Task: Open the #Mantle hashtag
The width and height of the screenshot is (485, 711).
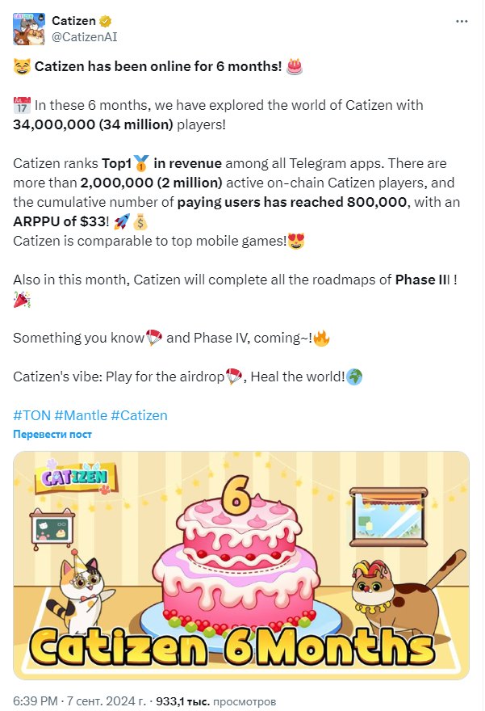Action: pos(79,415)
